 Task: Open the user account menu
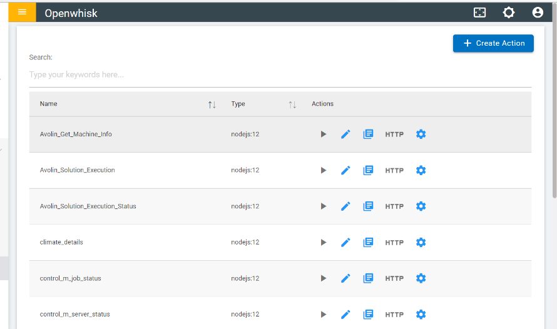(538, 13)
